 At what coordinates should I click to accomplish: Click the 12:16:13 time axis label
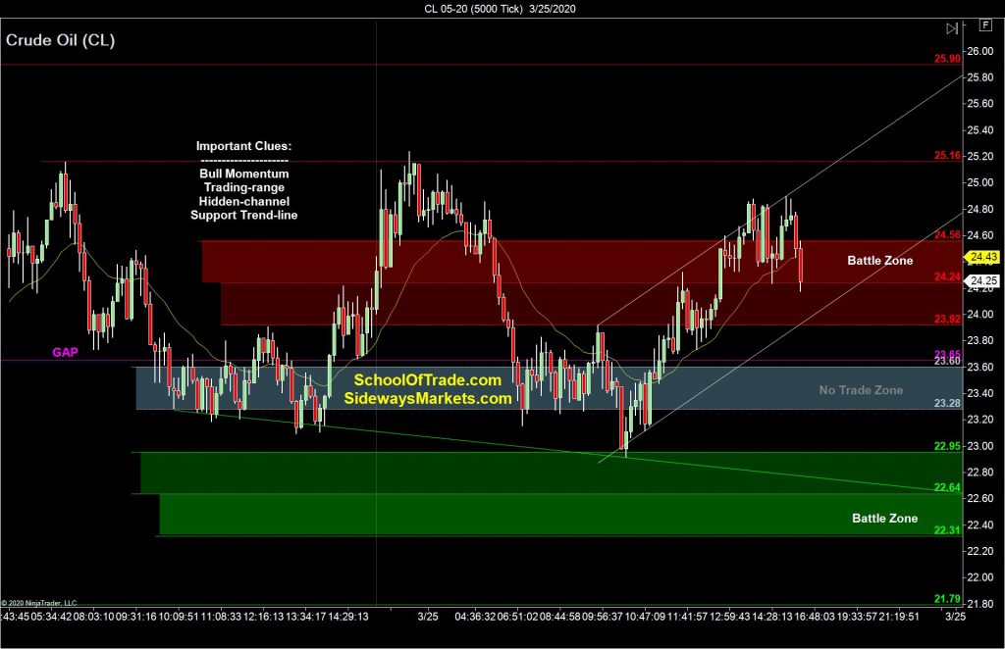pos(263,617)
